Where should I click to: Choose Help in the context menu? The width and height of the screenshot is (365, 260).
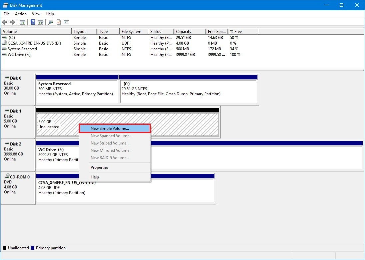115,177
